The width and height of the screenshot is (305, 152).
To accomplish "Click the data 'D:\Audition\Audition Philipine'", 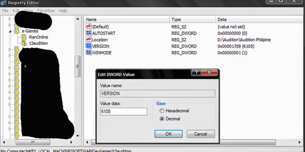I will (x=244, y=40).
